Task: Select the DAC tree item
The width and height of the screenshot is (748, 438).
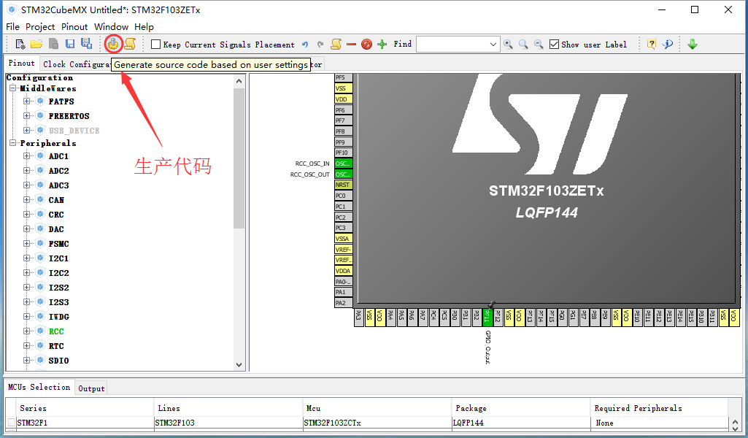Action: 55,229
